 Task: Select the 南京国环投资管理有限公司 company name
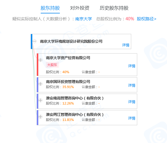point(68,82)
